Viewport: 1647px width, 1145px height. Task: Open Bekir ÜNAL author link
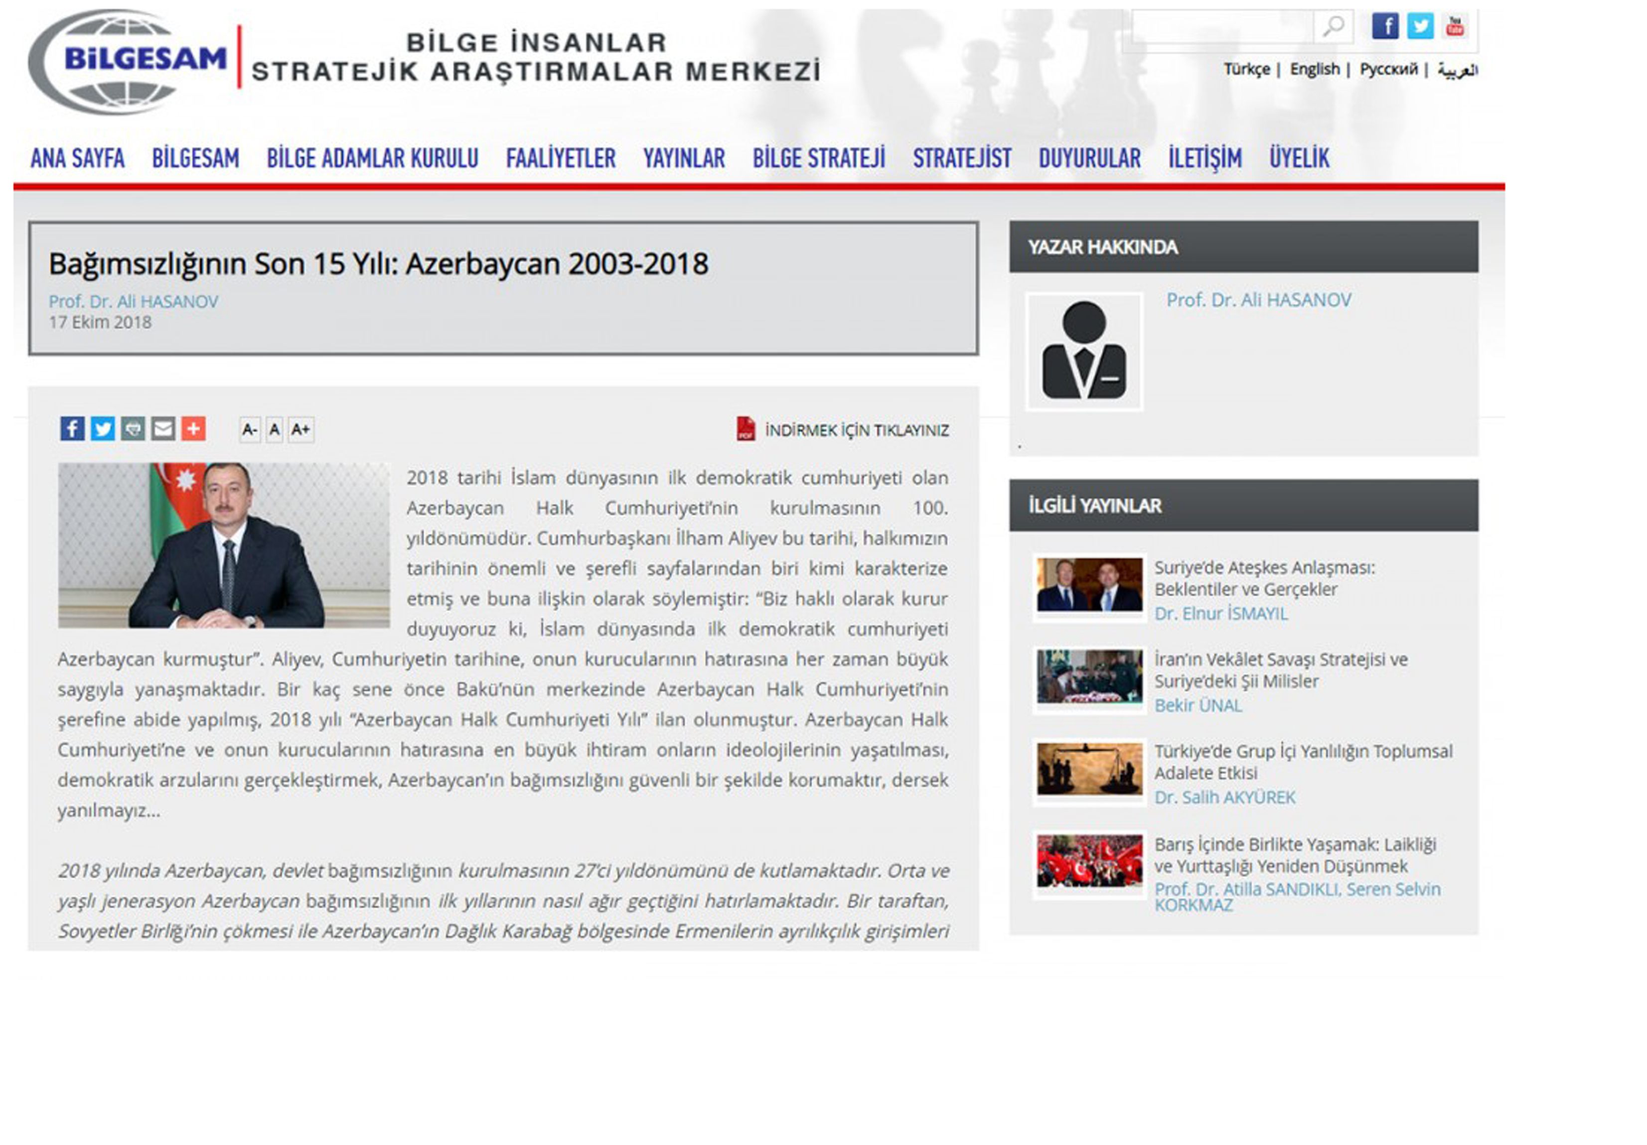pos(1198,706)
